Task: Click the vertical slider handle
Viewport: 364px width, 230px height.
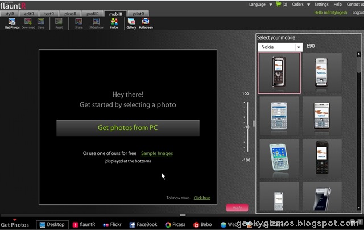Action: 247,127
